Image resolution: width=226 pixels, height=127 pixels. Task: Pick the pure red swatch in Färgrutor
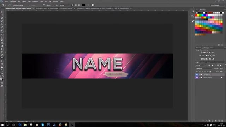(x=196, y=15)
